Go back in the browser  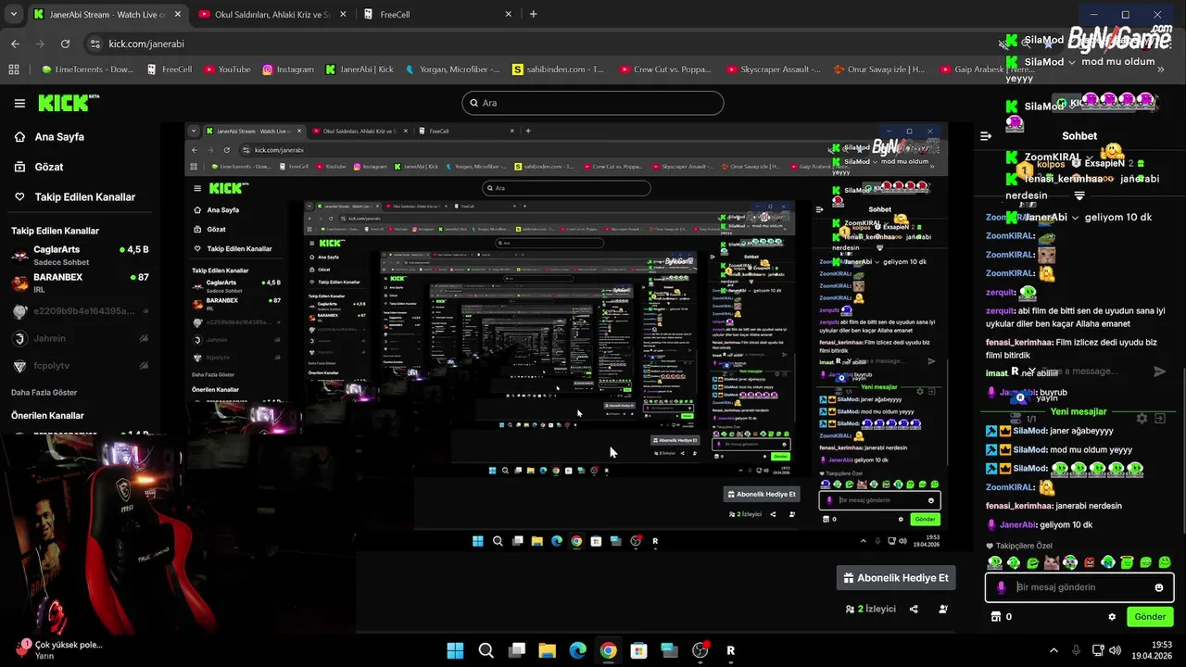(15, 44)
